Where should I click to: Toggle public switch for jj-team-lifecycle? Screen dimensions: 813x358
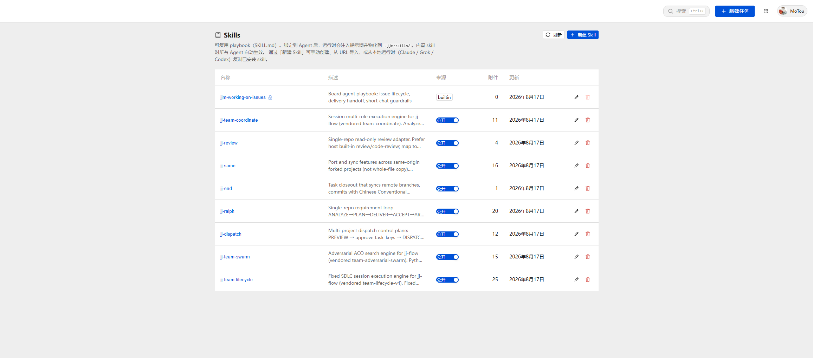[x=447, y=280]
